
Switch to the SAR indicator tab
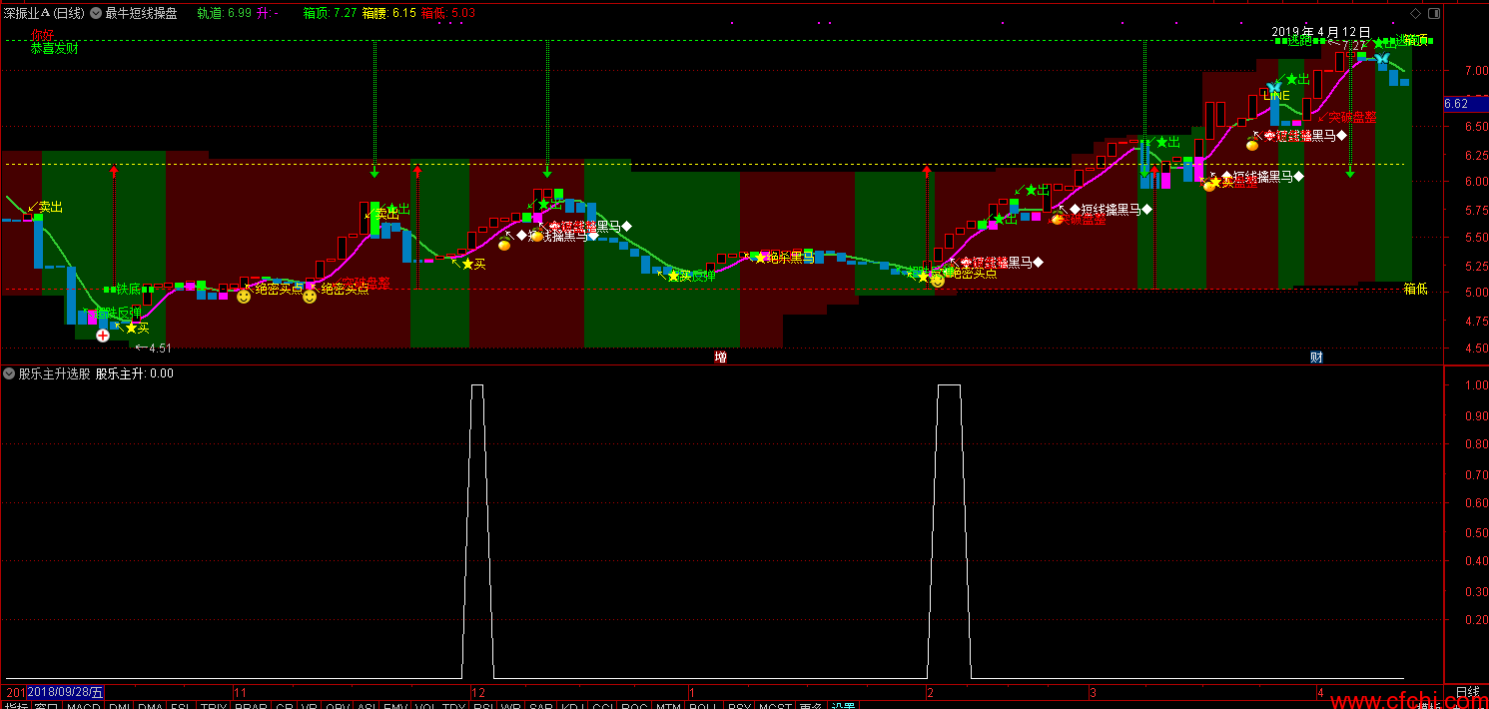click(540, 704)
